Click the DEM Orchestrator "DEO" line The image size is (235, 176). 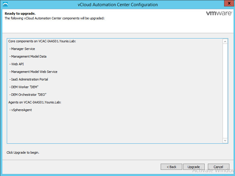[28, 95]
